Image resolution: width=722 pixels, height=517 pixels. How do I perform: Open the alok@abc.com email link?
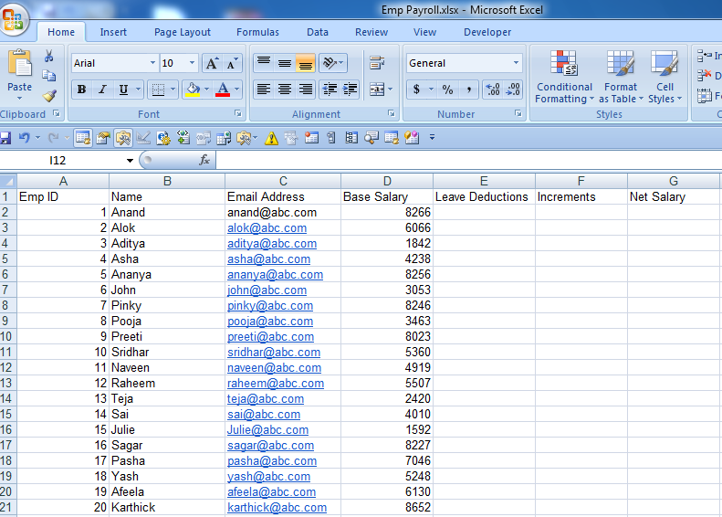tap(267, 228)
